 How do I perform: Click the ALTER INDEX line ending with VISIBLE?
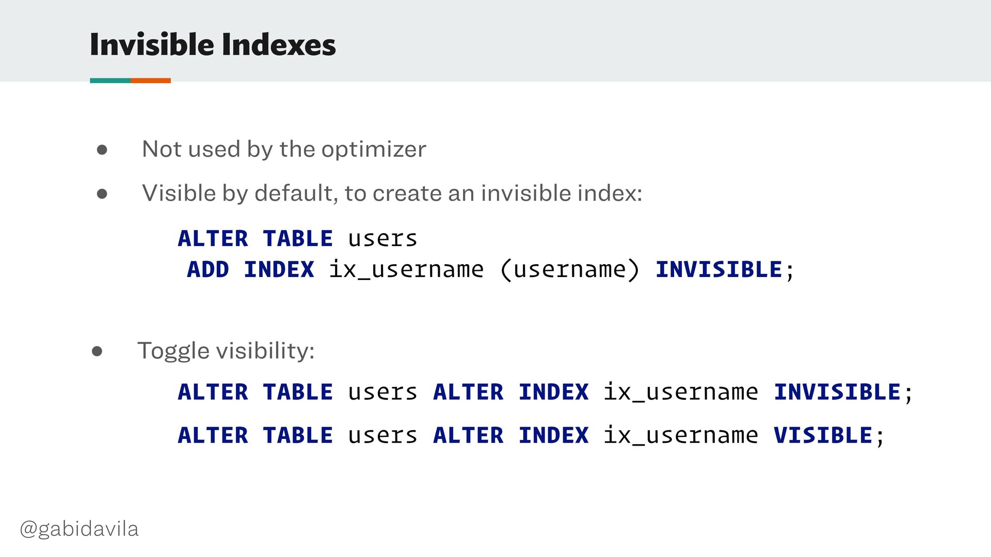click(x=531, y=435)
